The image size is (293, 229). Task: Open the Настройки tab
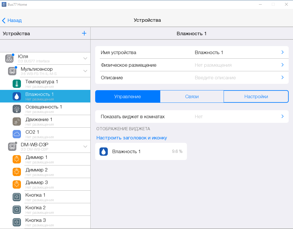(x=256, y=96)
